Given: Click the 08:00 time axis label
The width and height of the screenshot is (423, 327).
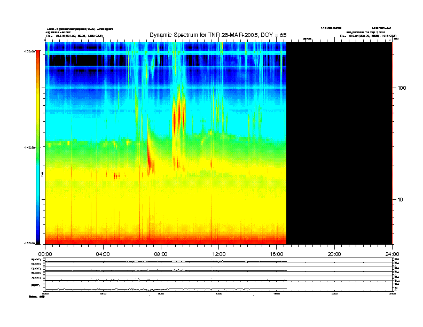Looking at the screenshot, I should [161, 254].
